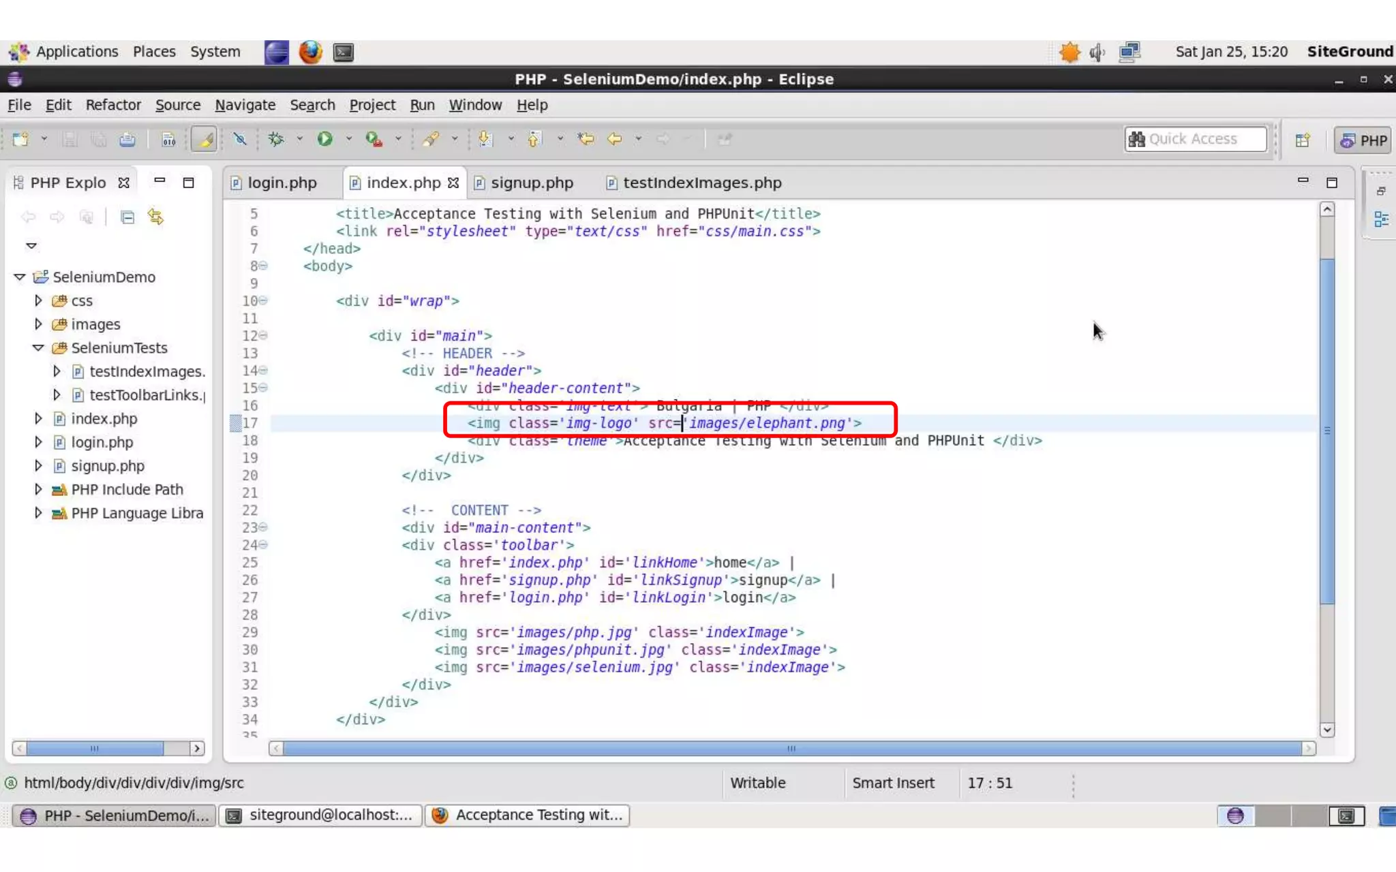Click the green Run button
The width and height of the screenshot is (1396, 872).
(324, 139)
